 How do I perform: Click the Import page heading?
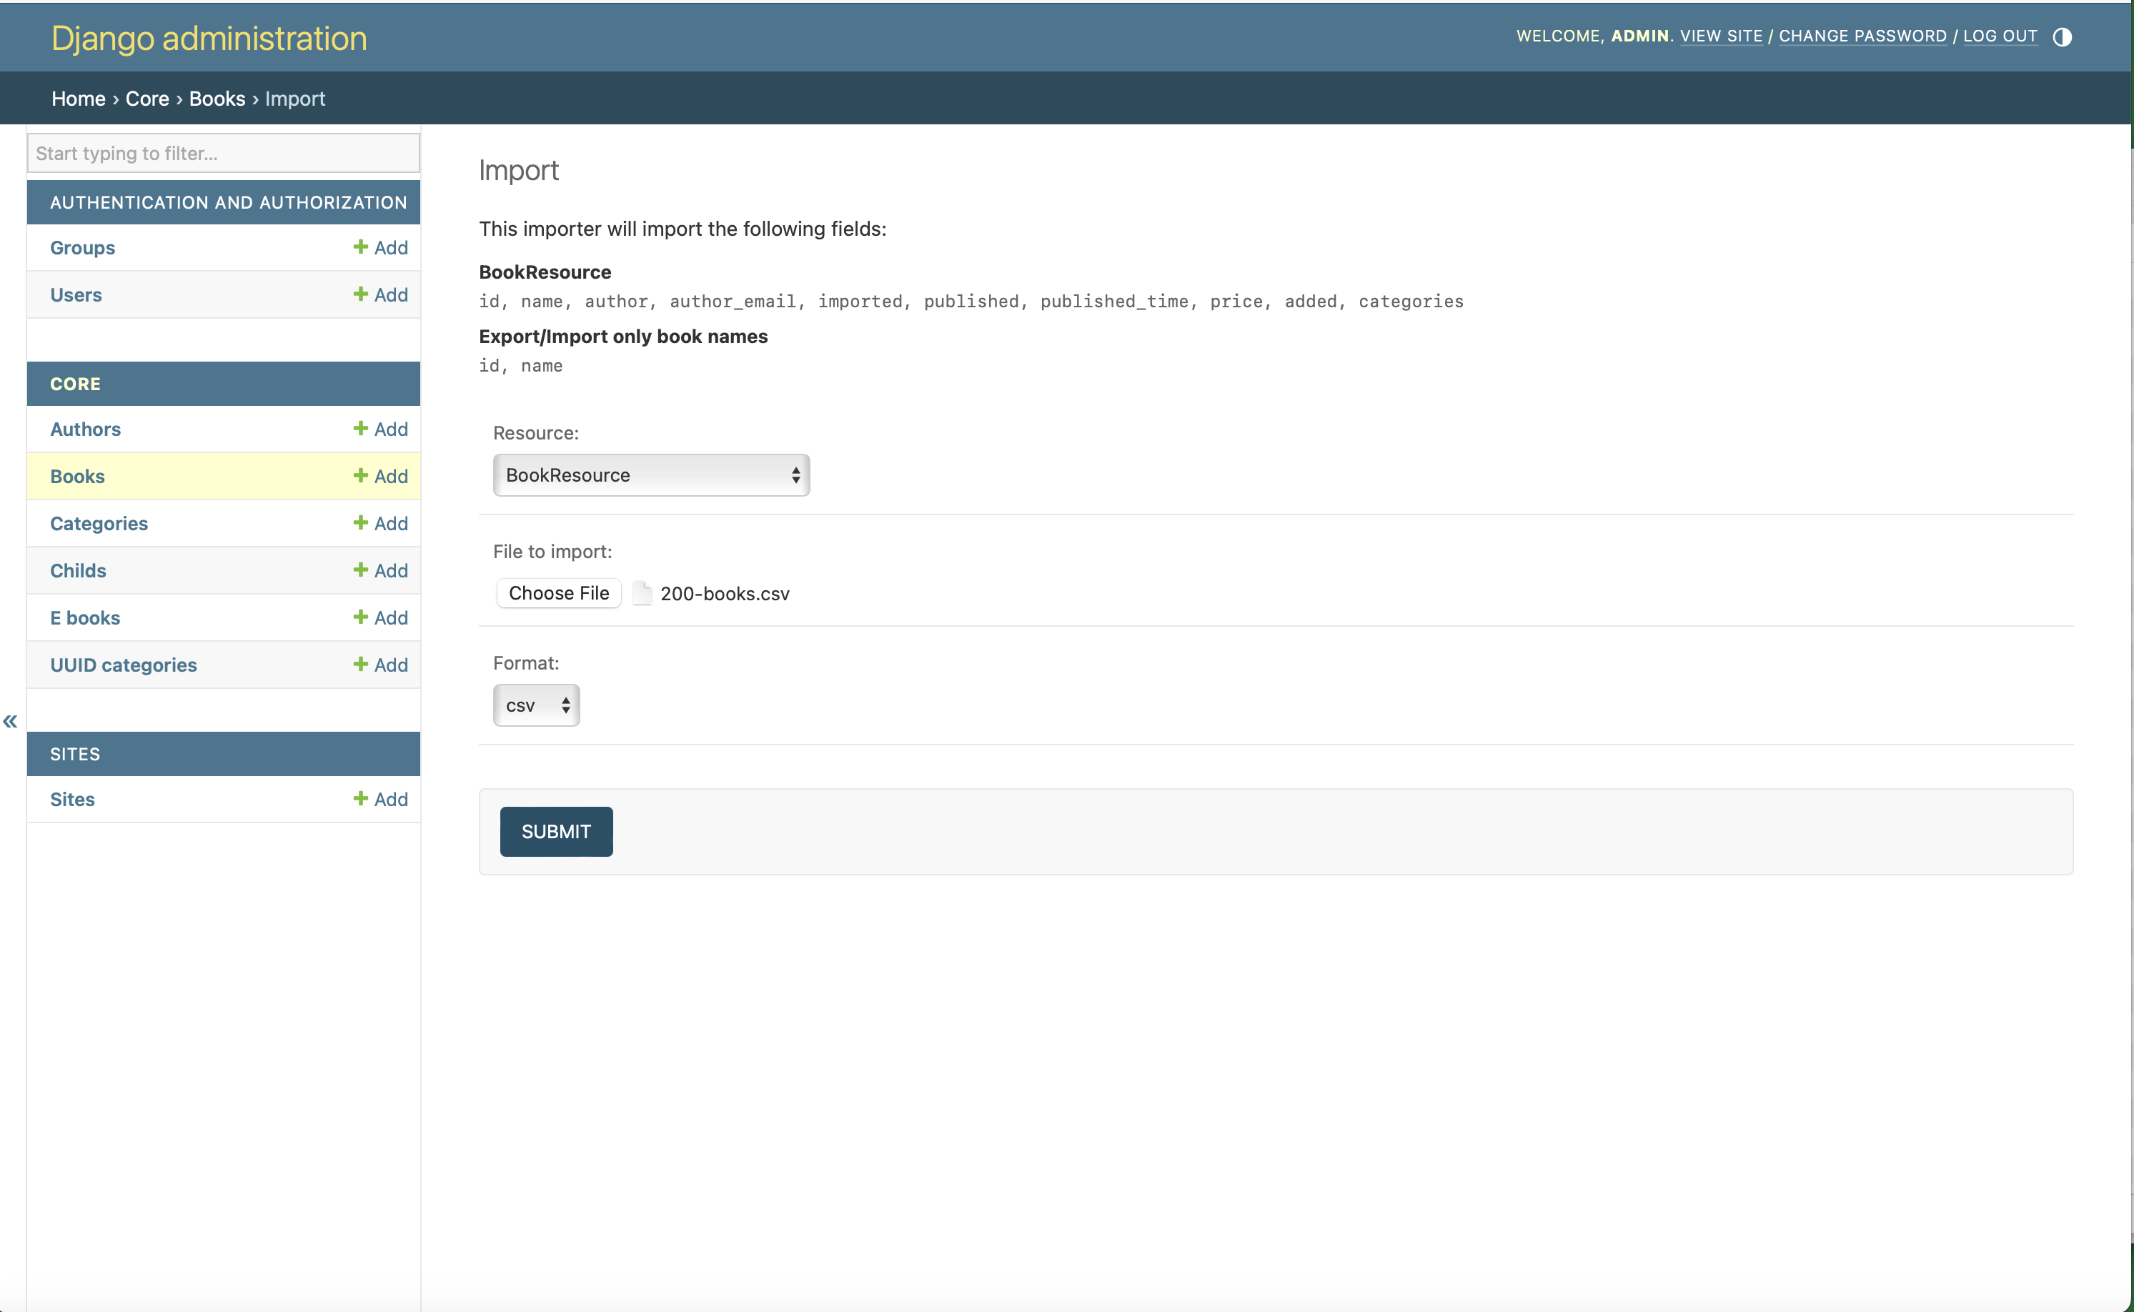[x=519, y=171]
